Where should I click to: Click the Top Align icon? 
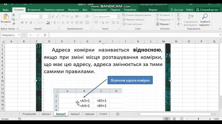coord(63,16)
